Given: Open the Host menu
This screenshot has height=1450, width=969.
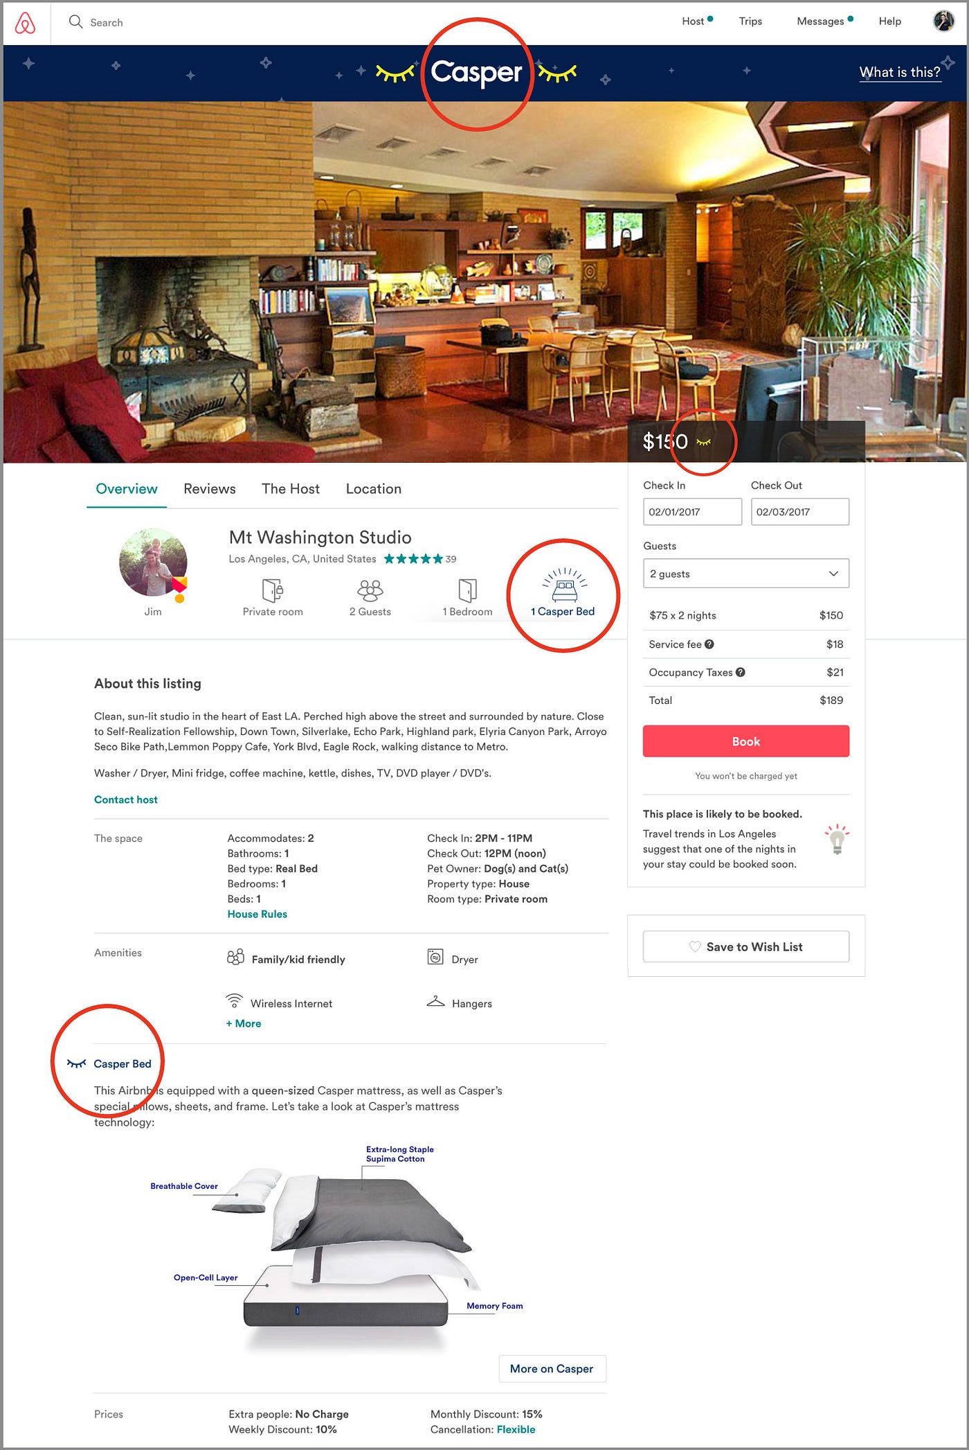Looking at the screenshot, I should coord(693,21).
